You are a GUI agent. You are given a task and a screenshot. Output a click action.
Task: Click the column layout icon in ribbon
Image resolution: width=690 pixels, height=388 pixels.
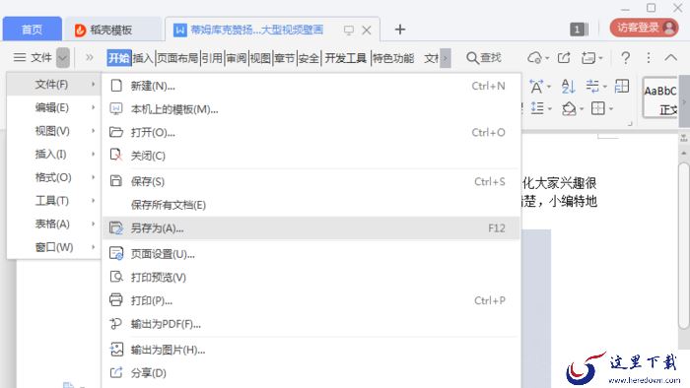[x=622, y=86]
